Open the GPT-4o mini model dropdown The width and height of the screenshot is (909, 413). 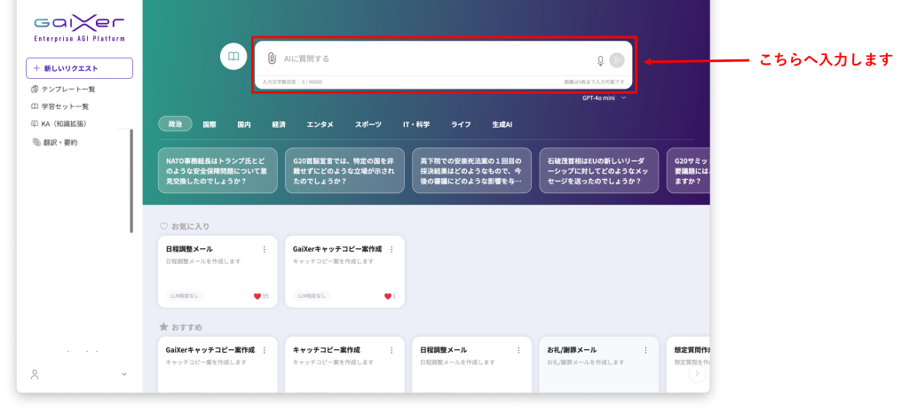(604, 98)
